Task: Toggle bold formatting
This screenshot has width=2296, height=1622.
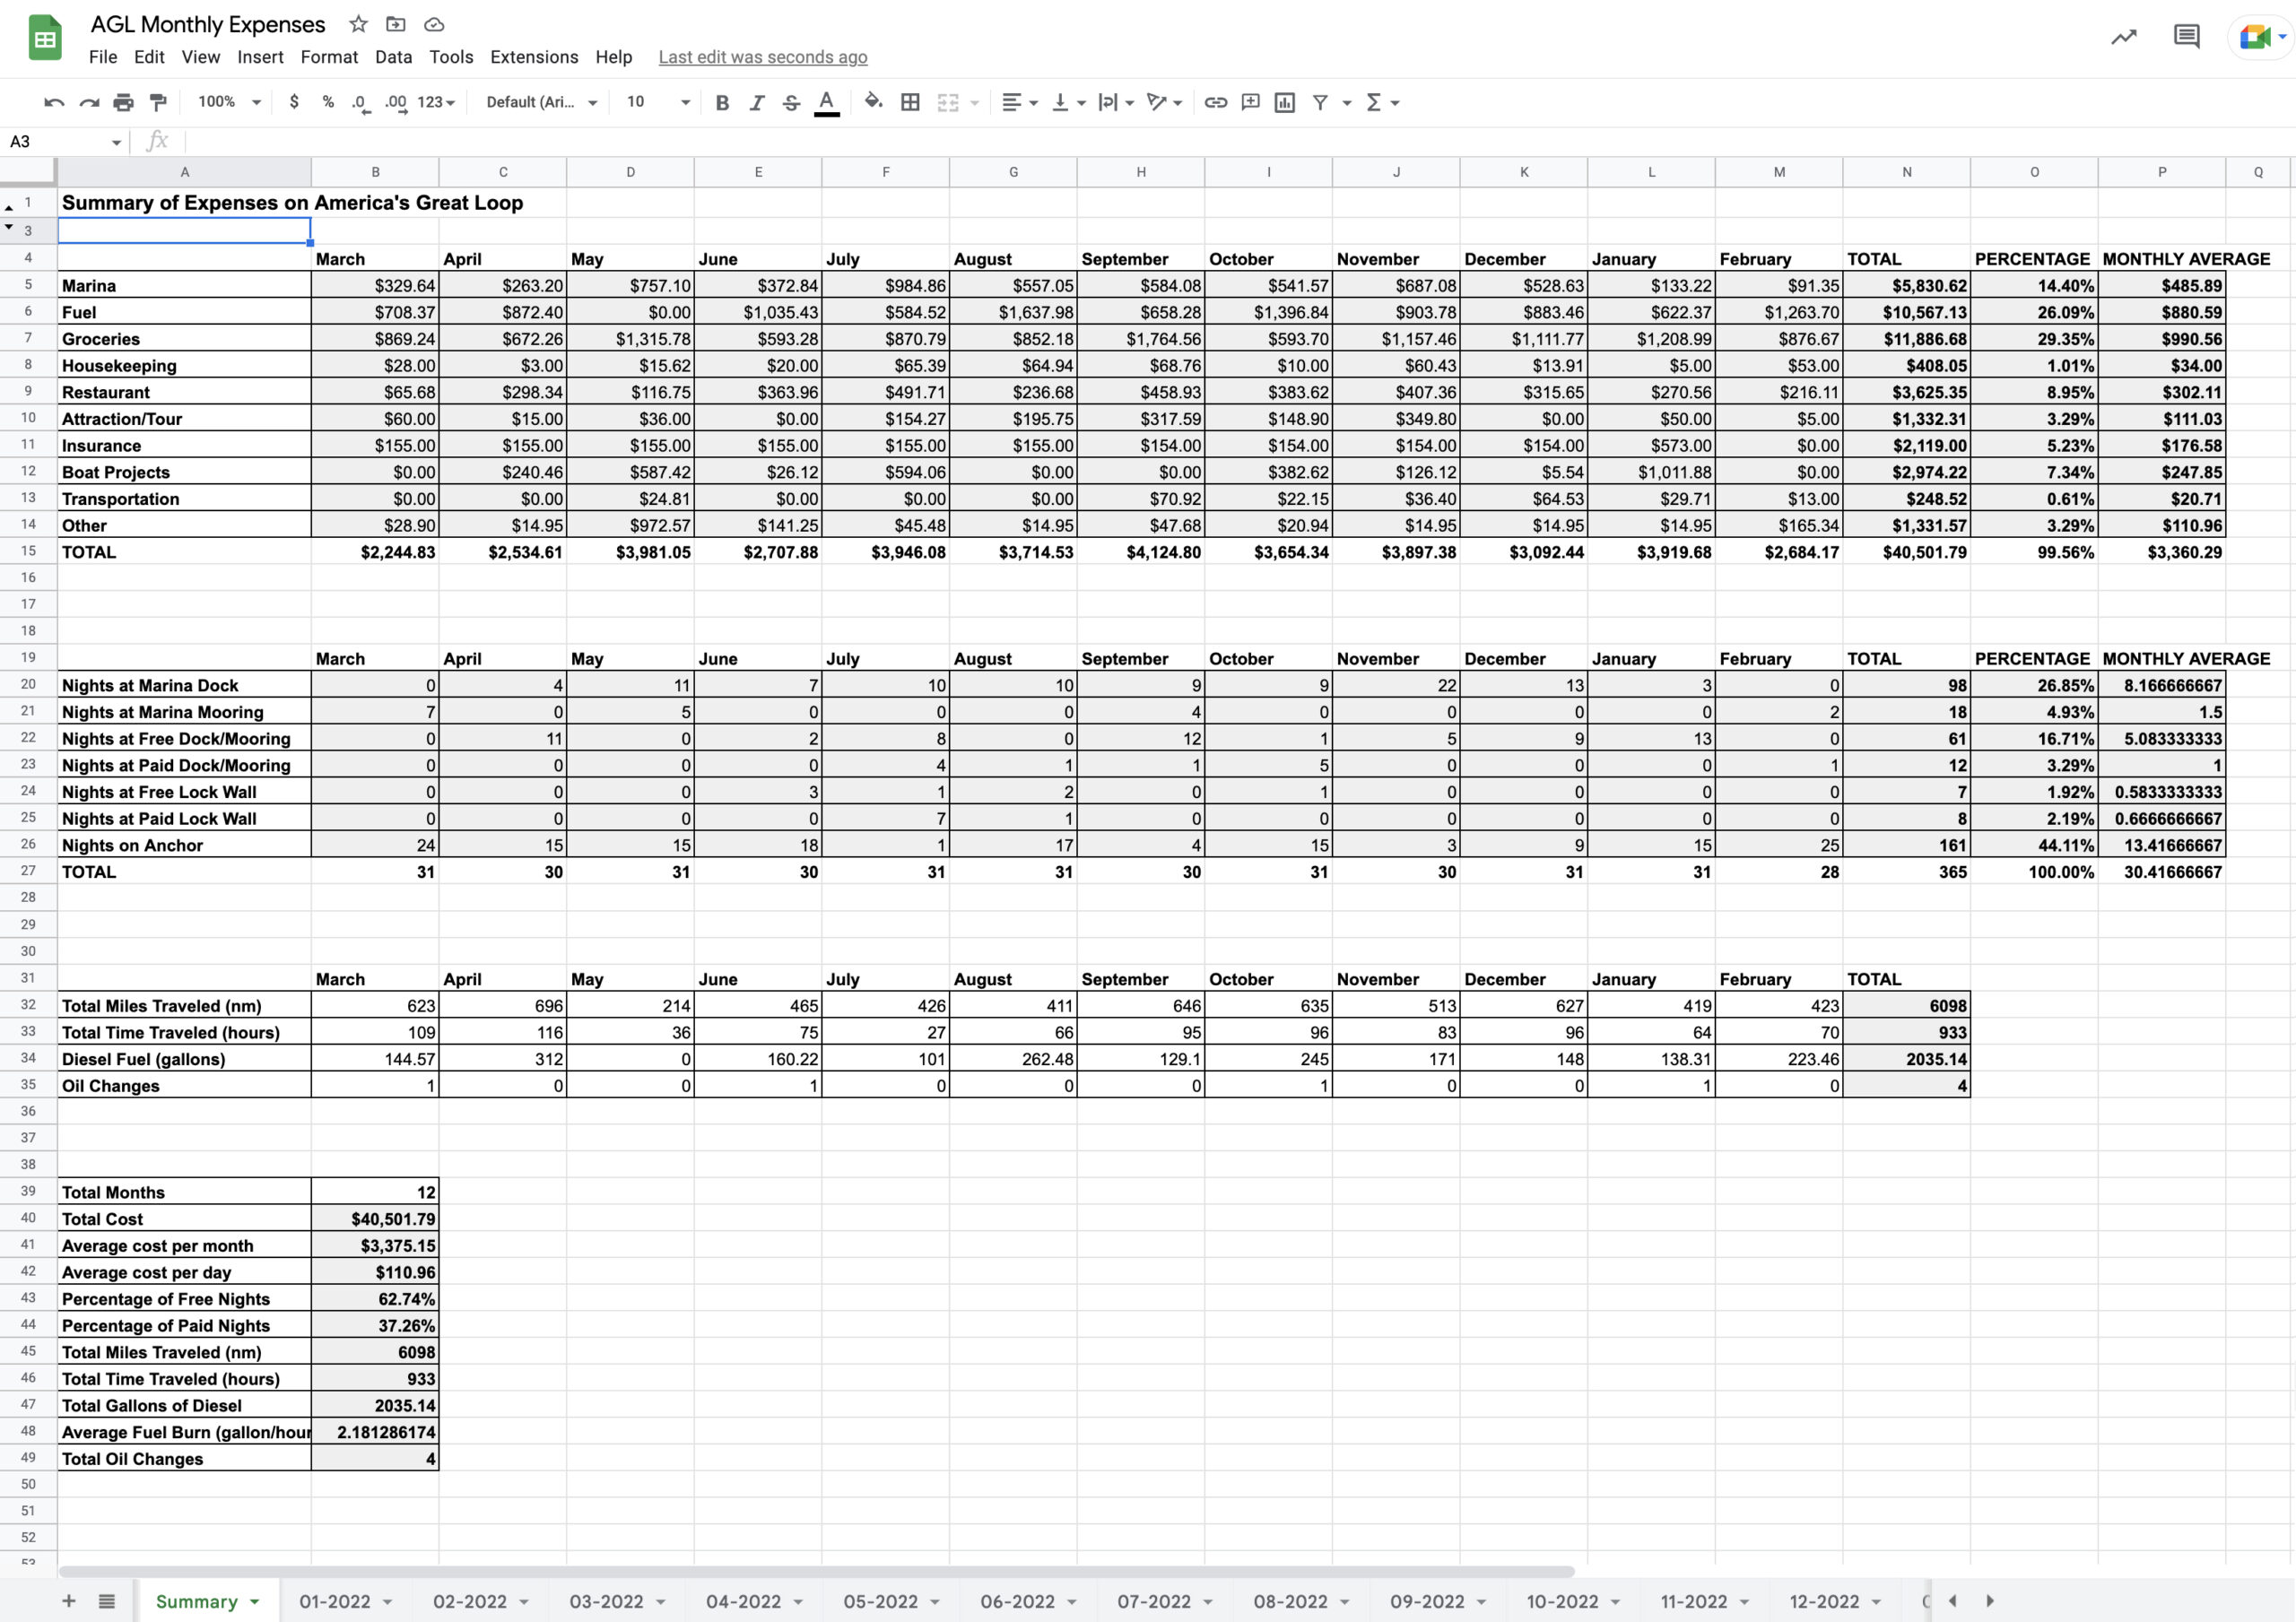Action: click(x=722, y=102)
